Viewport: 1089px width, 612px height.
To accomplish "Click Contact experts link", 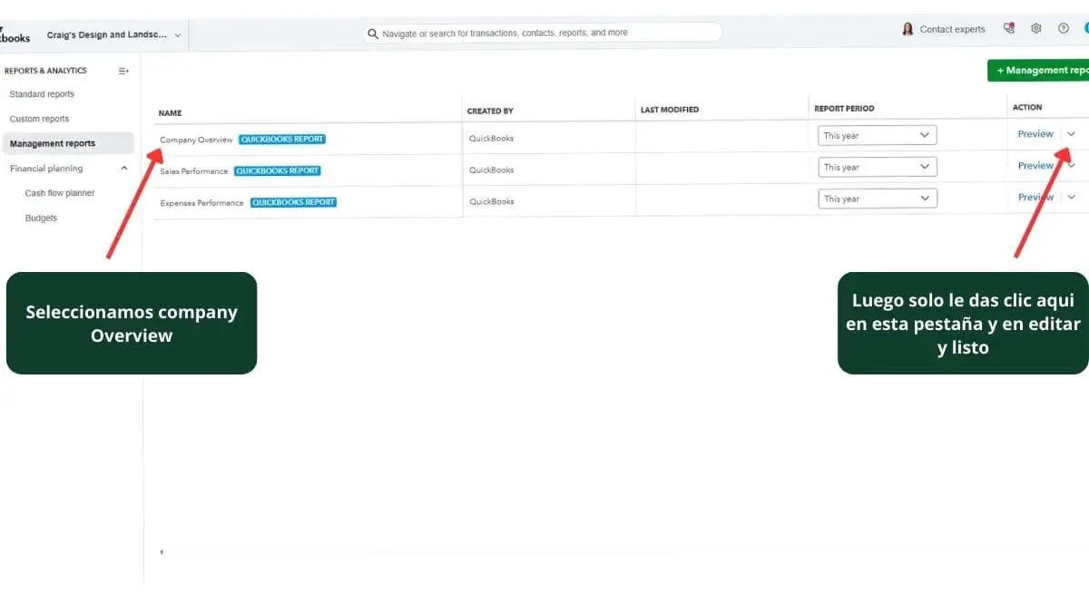I will (952, 29).
